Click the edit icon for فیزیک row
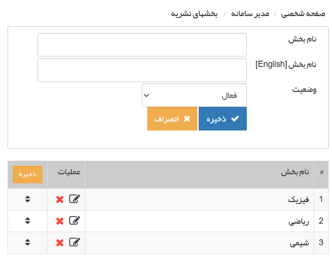This screenshot has height=259, width=332. pos(75,199)
